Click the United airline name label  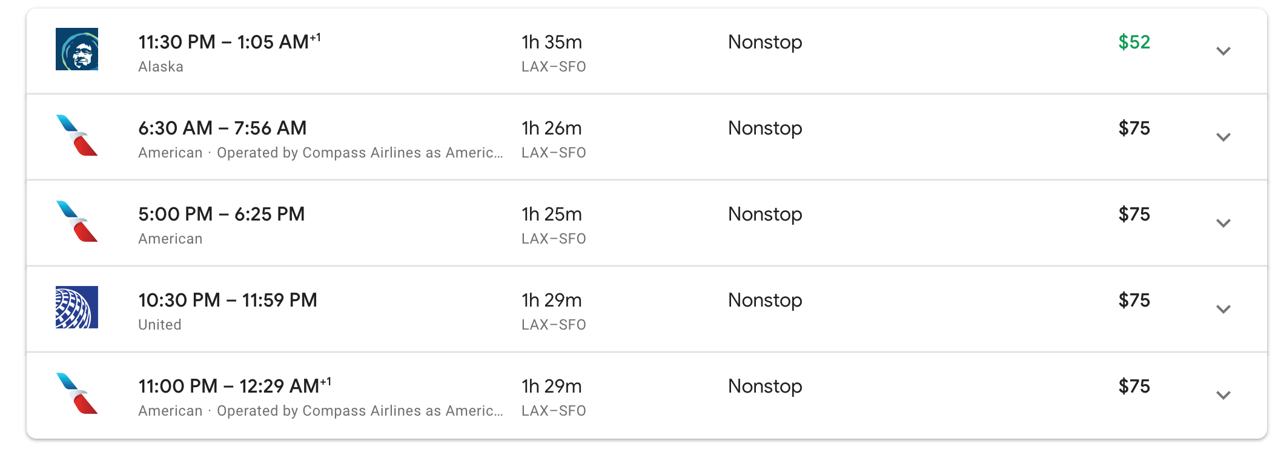coord(160,325)
